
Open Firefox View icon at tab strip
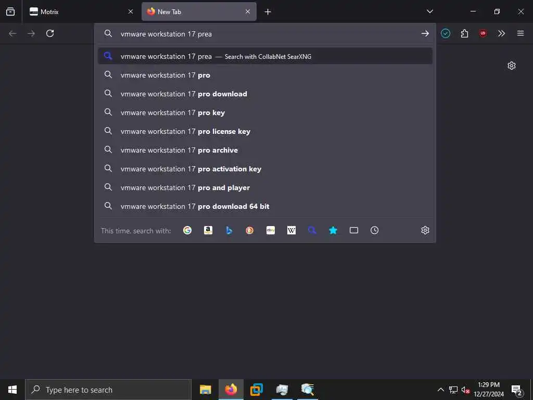click(10, 11)
